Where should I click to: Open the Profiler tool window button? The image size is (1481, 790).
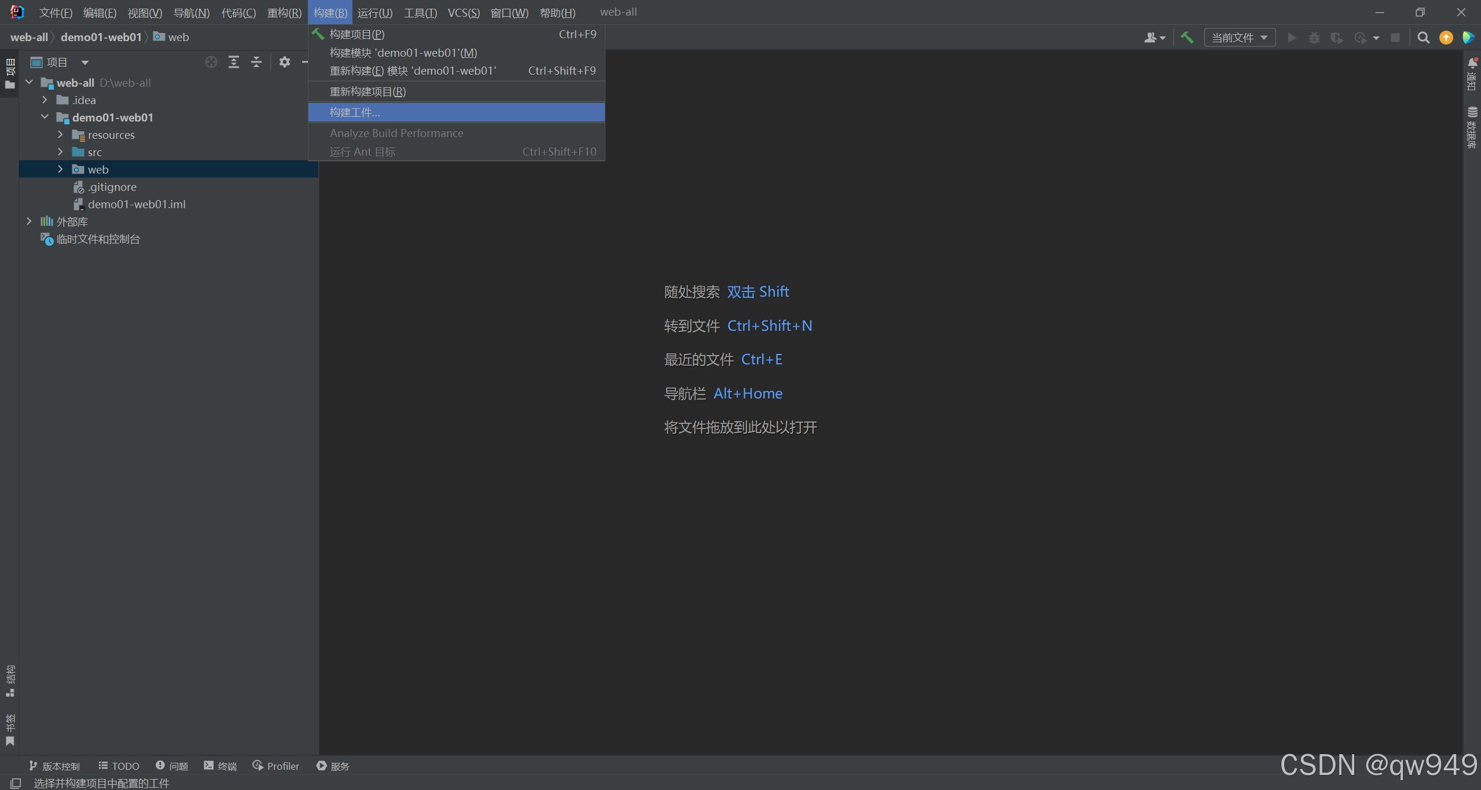pos(276,766)
